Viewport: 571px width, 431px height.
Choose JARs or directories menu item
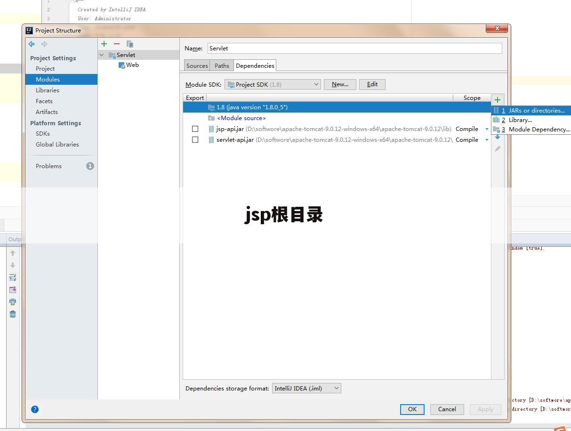531,110
